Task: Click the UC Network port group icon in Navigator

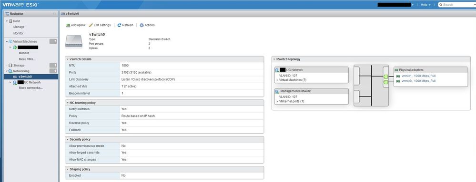Action: point(15,82)
